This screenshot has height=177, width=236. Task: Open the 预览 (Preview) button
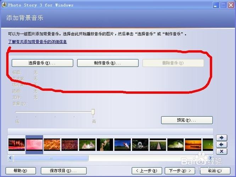187,120
